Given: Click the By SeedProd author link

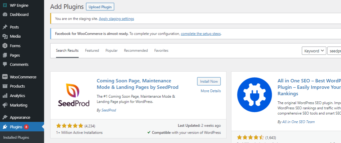Looking at the screenshot, I should pos(109,110).
